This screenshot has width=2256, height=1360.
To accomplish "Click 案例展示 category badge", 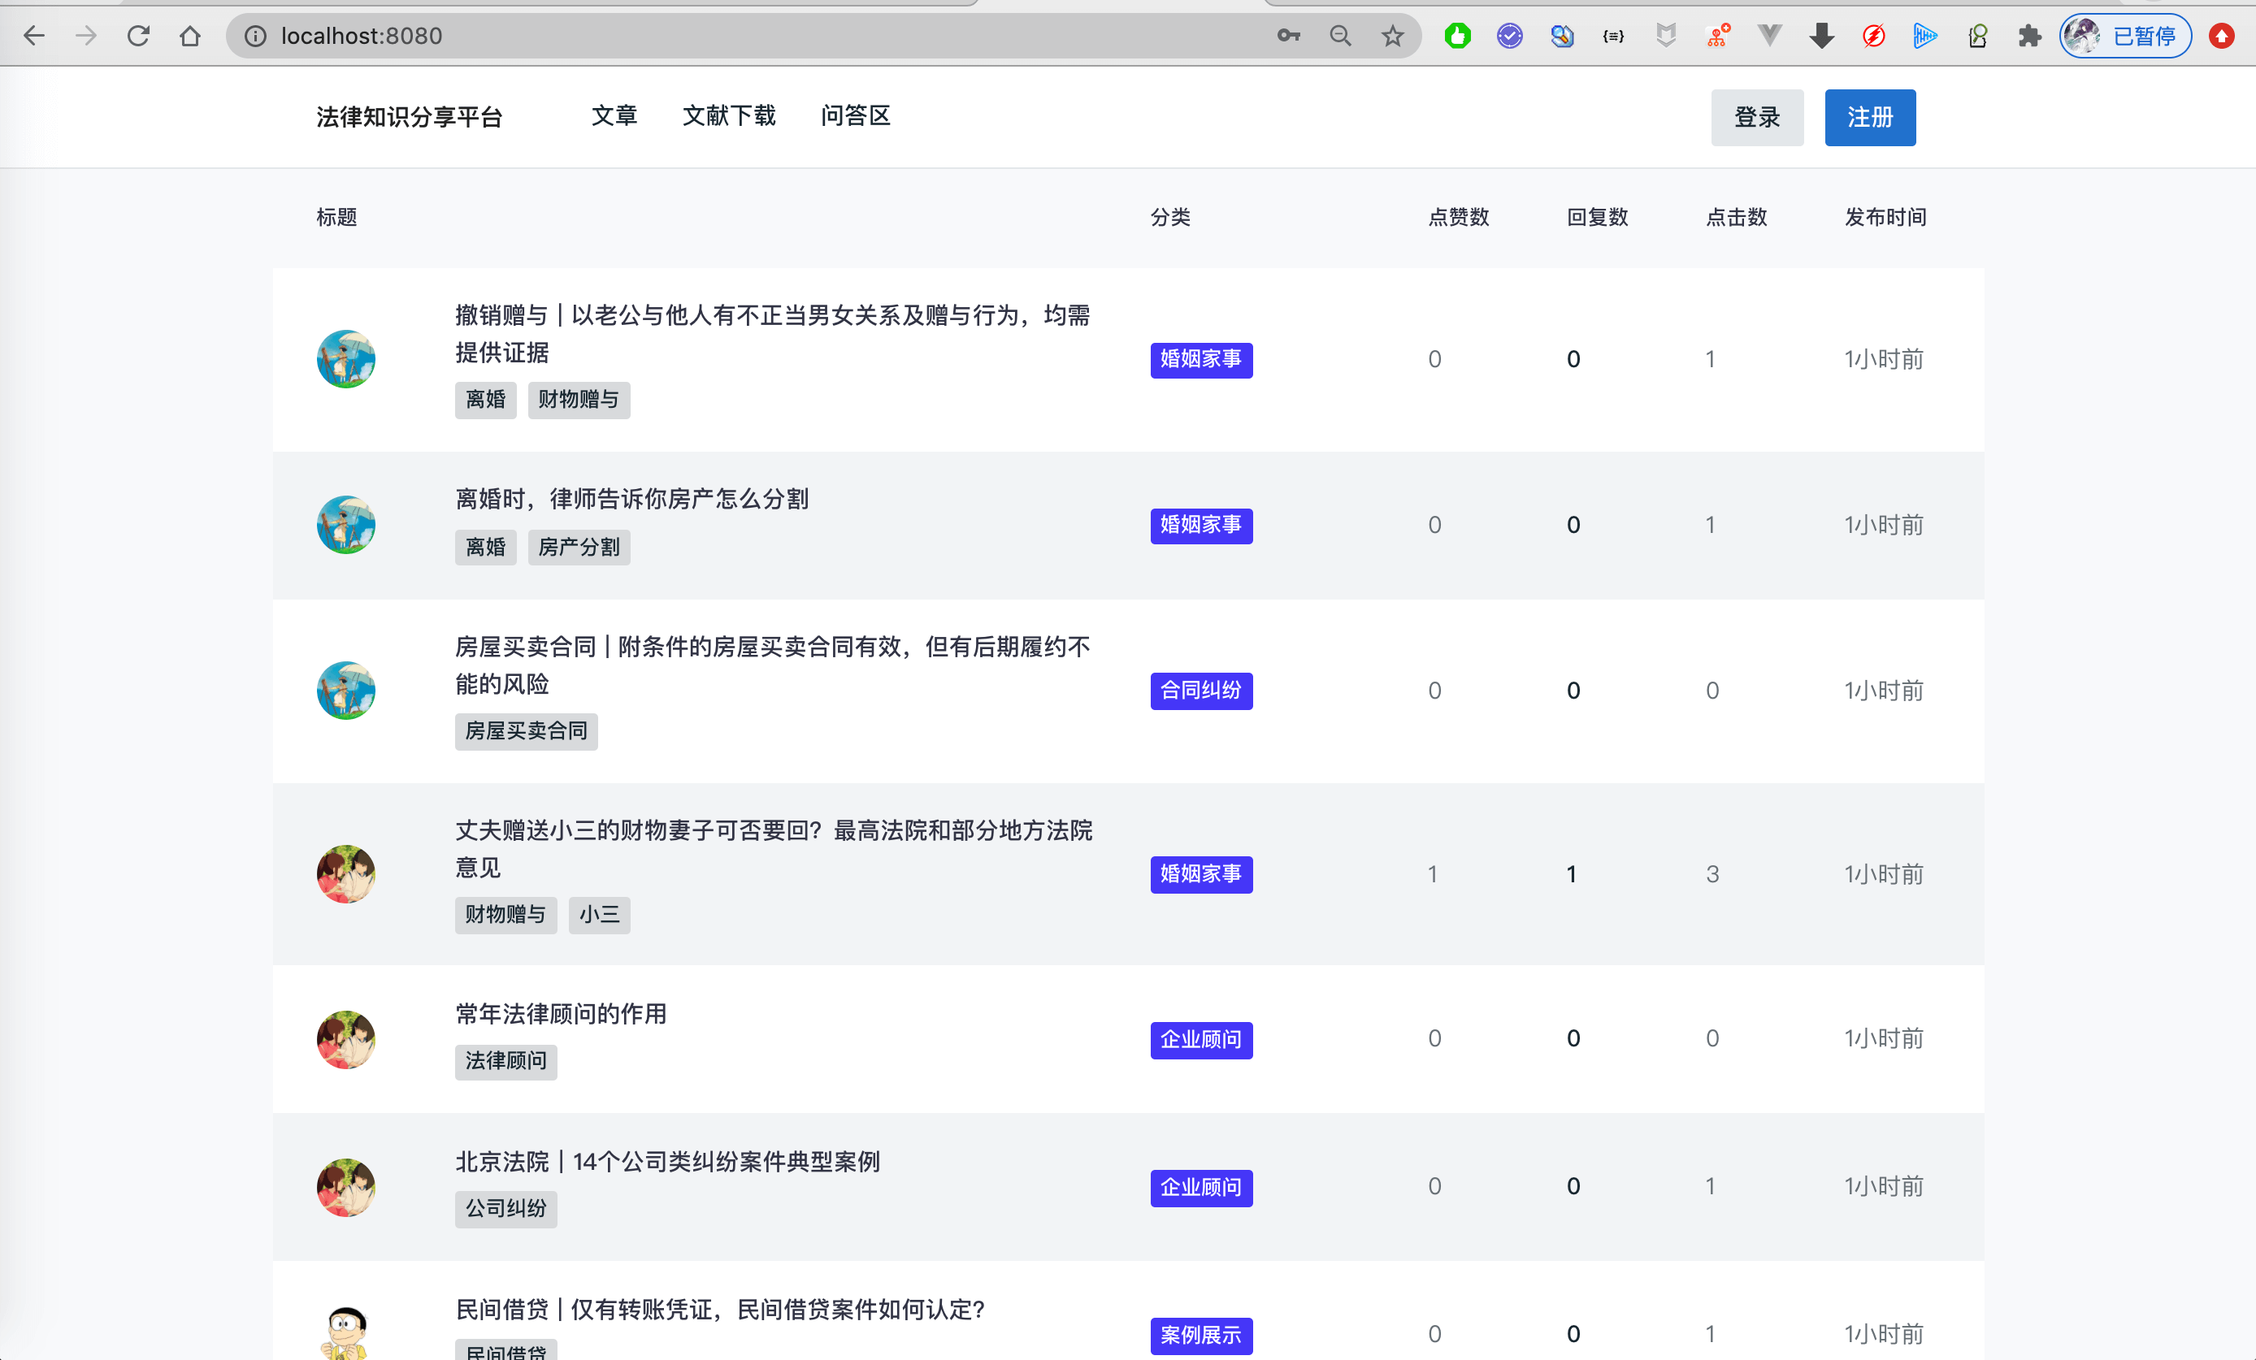I will [1201, 1336].
